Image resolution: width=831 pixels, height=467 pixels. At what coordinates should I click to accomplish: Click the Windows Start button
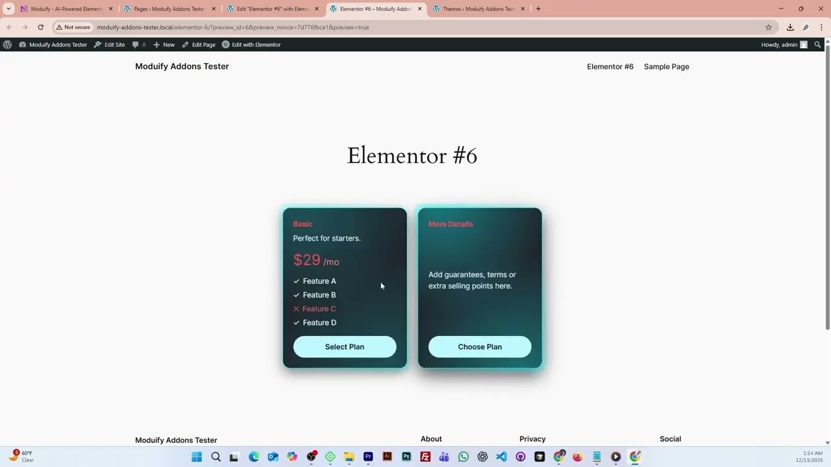click(196, 456)
